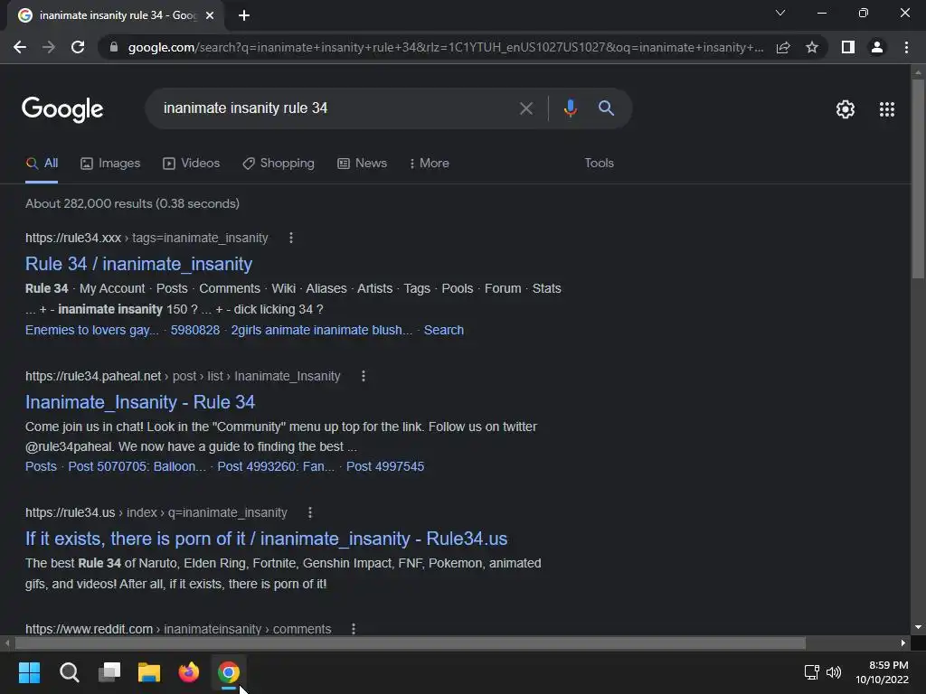Select the All results tab
926x694 pixels.
(x=42, y=163)
